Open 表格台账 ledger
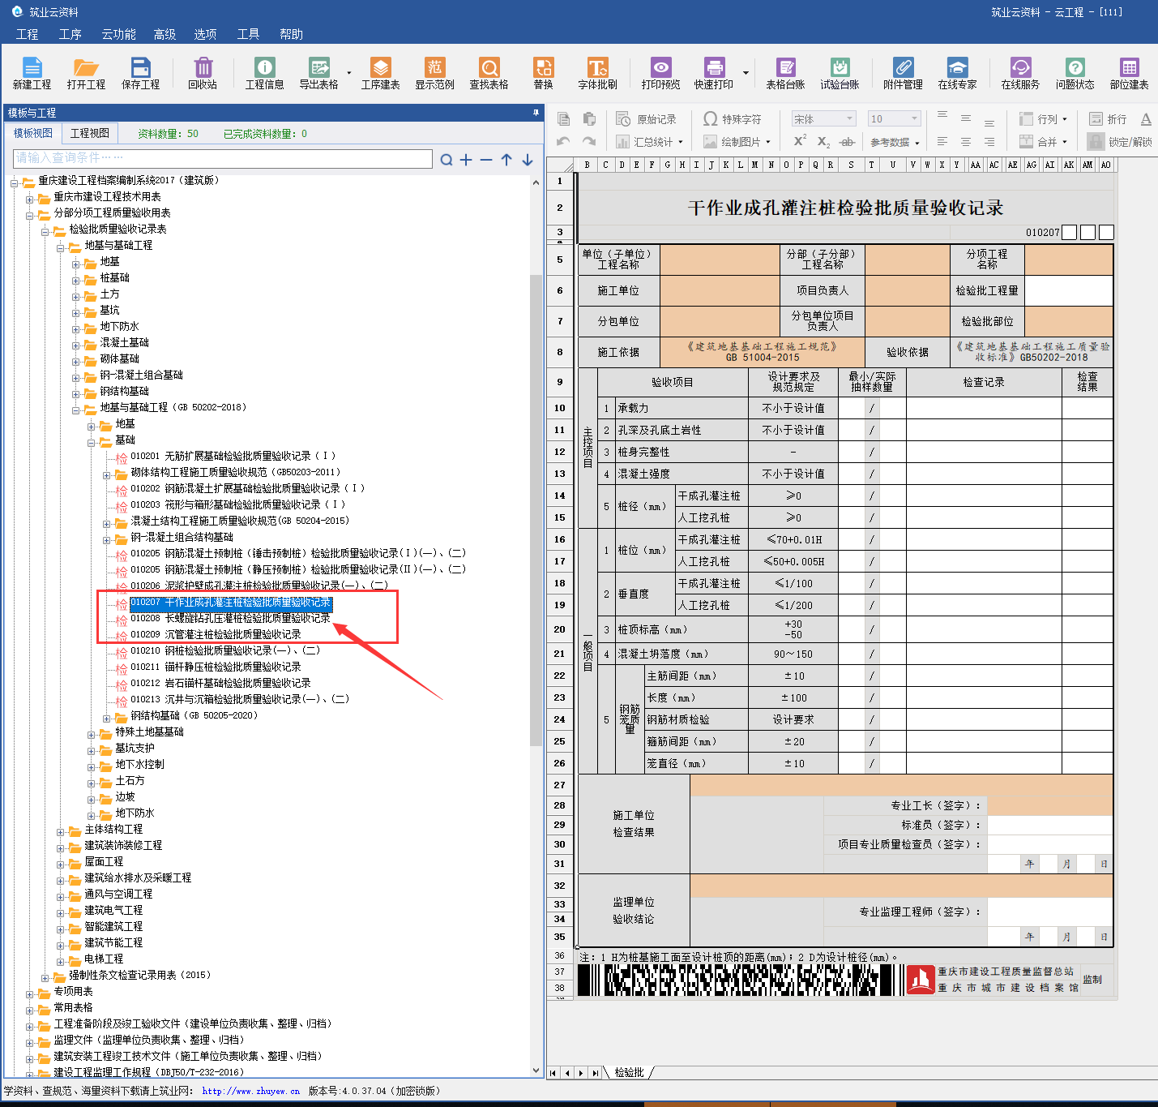This screenshot has width=1158, height=1107. (x=785, y=73)
